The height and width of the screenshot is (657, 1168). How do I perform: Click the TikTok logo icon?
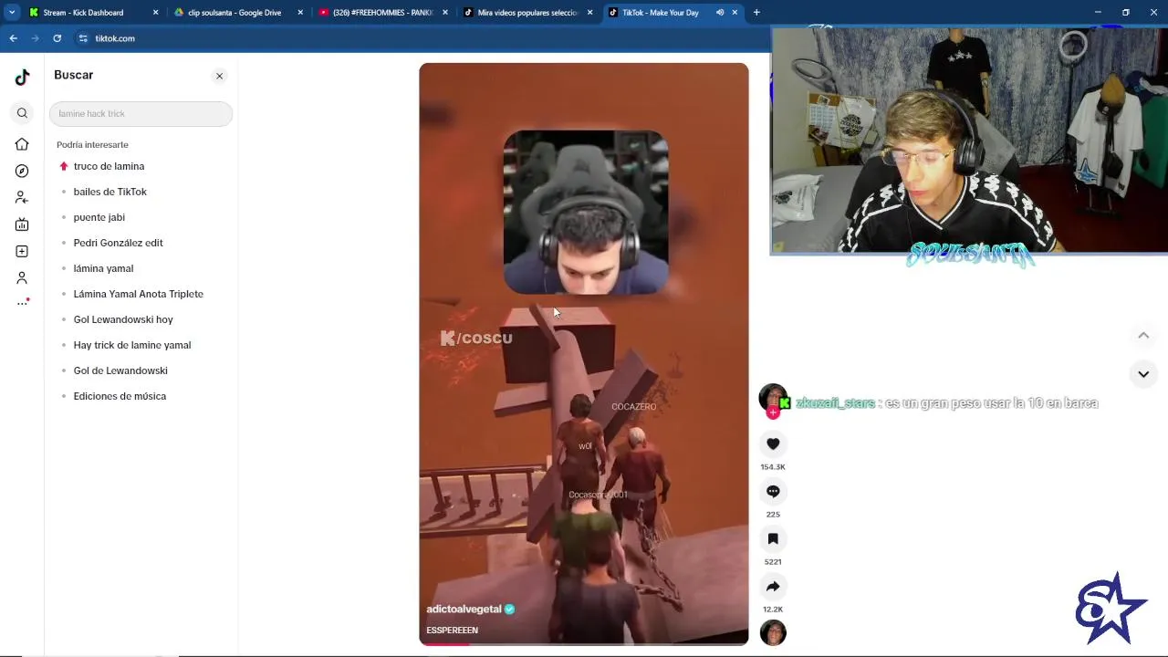click(22, 78)
